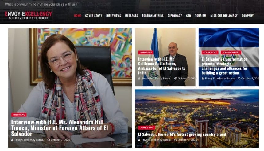
Task: Go to Interviews in navigation bar
Action: [114, 16]
